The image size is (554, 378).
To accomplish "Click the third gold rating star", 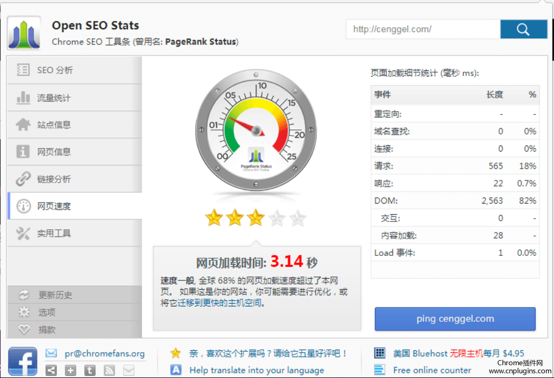I will pos(256,218).
